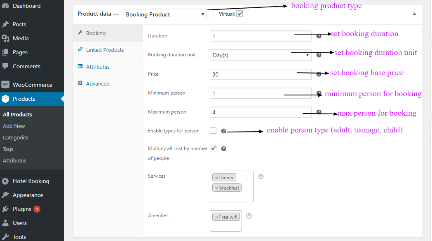Uncheck the Virtual checkbox
Viewport: 432px width, 241px height.
coord(240,14)
